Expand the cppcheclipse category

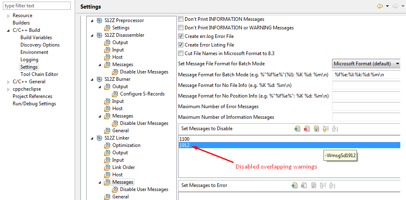(x=9, y=89)
